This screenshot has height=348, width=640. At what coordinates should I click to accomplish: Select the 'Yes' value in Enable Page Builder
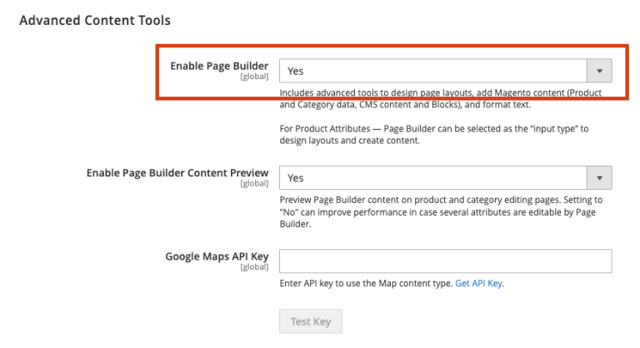click(296, 72)
